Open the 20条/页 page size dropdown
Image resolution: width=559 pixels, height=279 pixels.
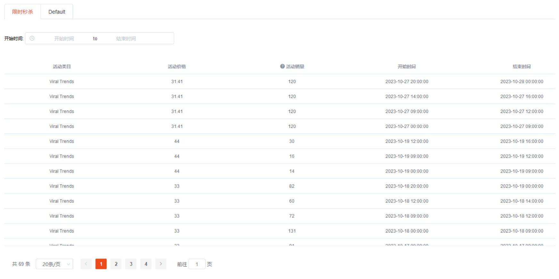tap(54, 264)
